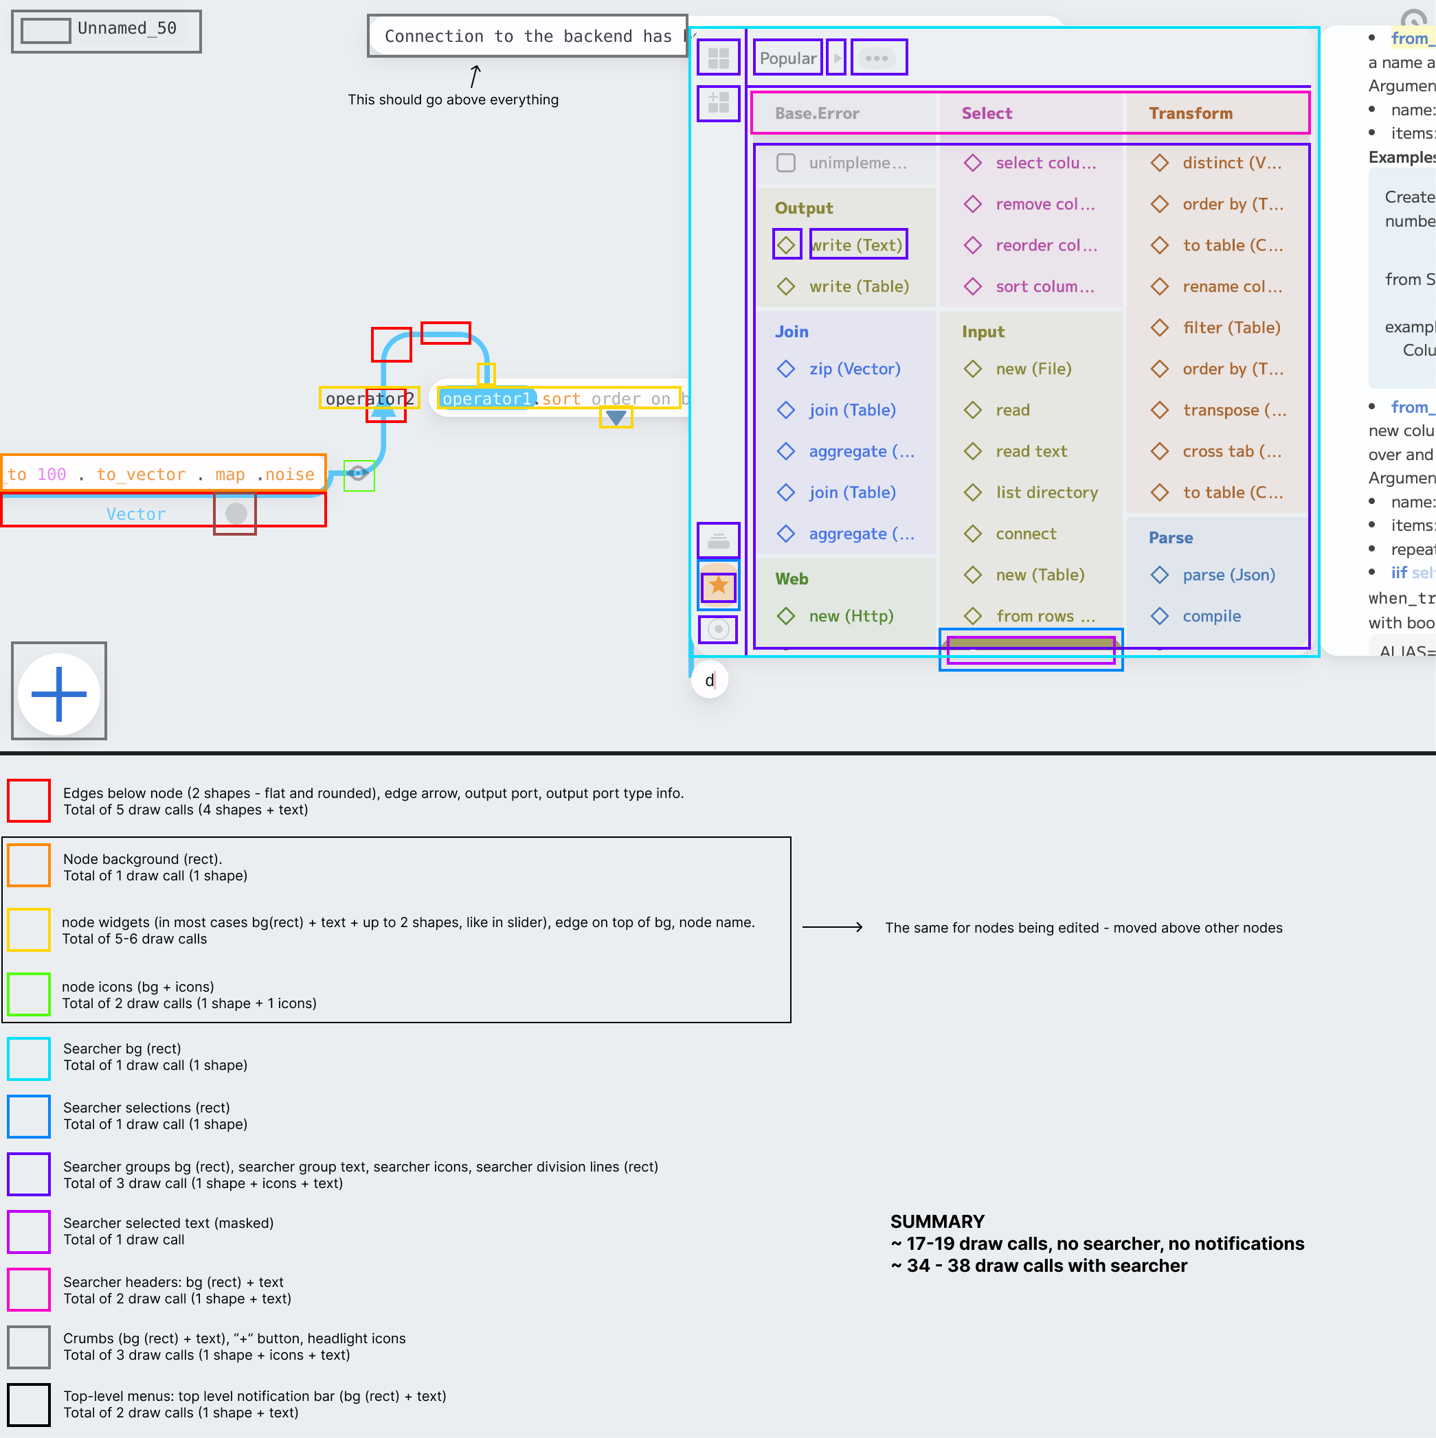Toggle the record icon below the star
The image size is (1436, 1438).
point(717,629)
